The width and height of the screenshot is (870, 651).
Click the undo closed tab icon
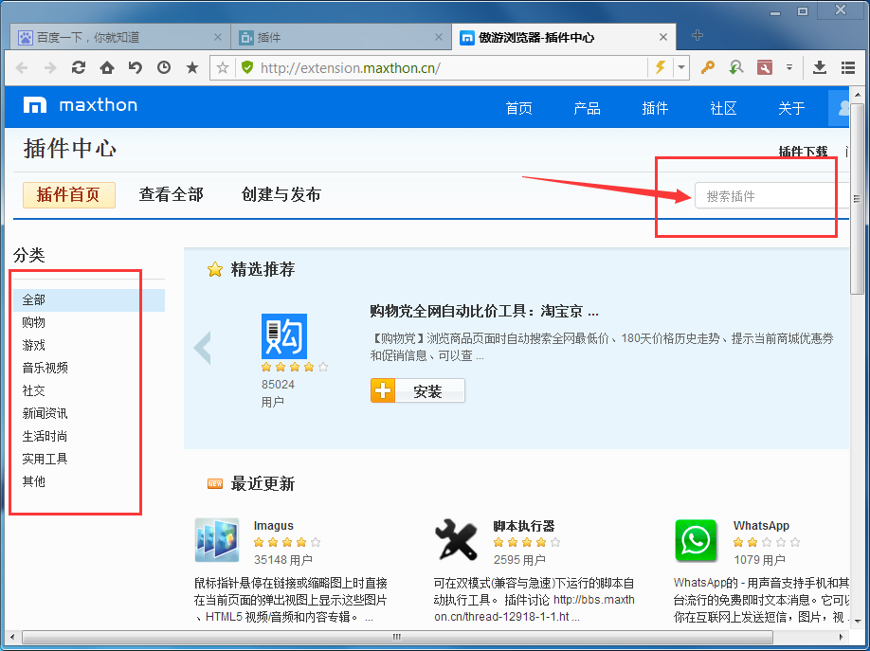coord(135,67)
